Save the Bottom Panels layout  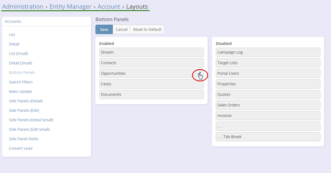(x=104, y=30)
